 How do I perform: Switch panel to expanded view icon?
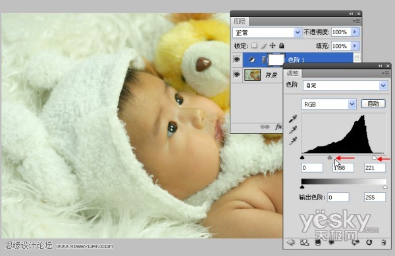[x=304, y=242]
